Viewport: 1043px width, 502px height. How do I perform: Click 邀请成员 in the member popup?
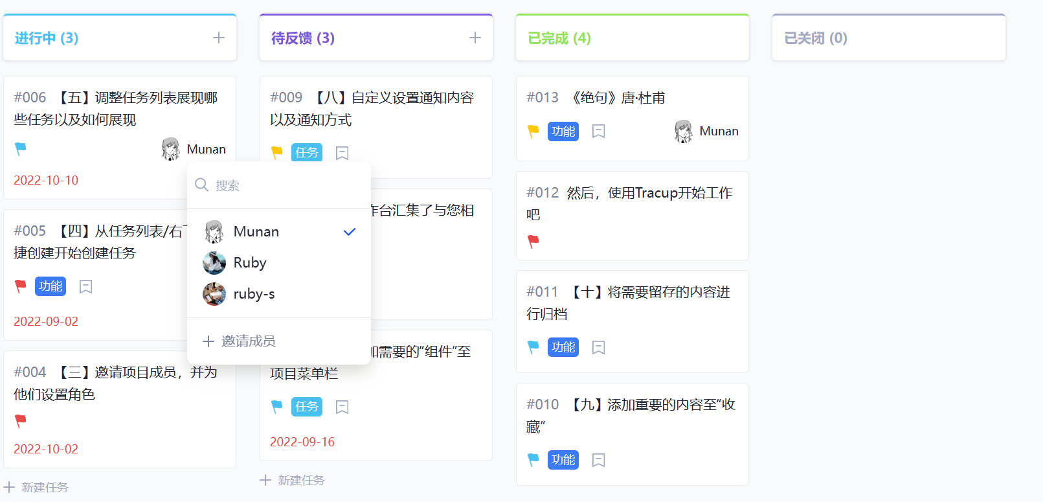pyautogui.click(x=248, y=341)
